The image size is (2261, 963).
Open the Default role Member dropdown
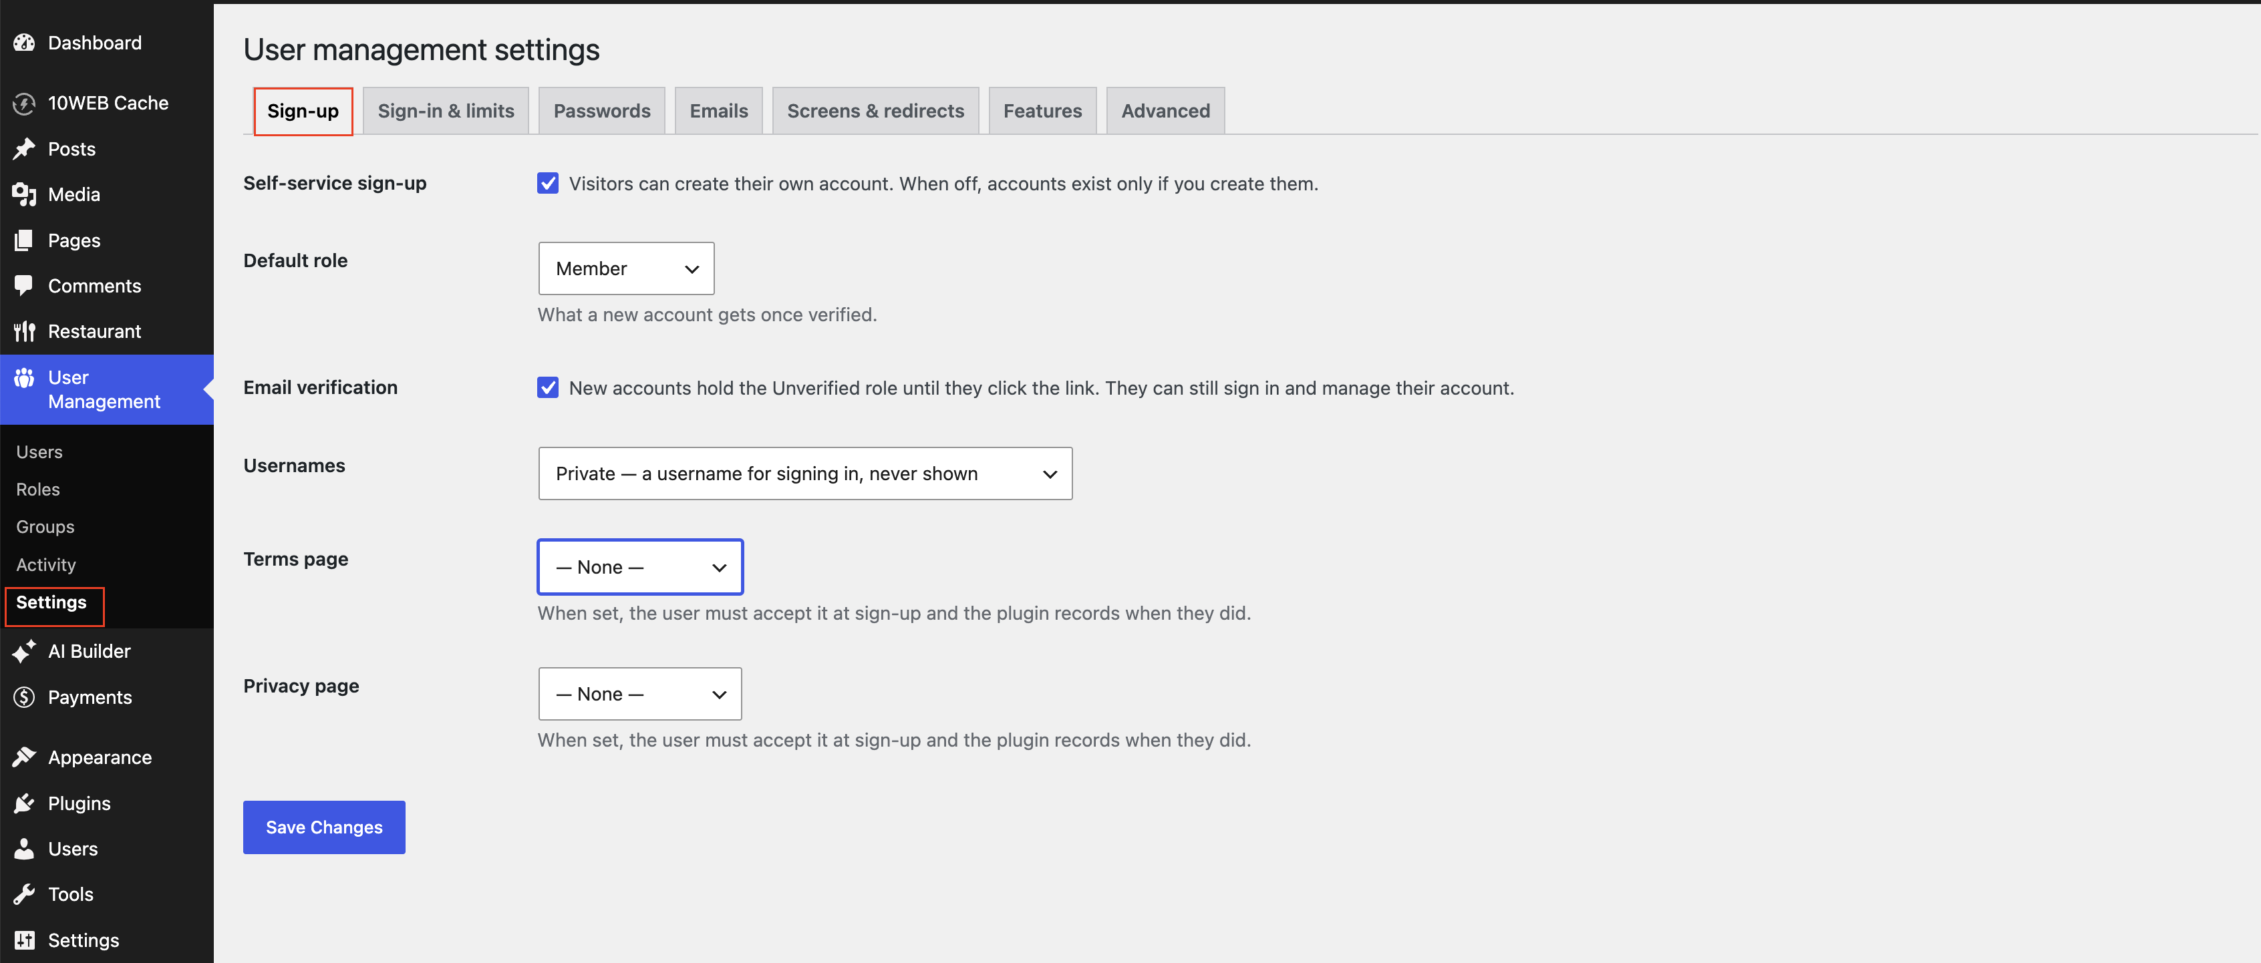(x=626, y=268)
